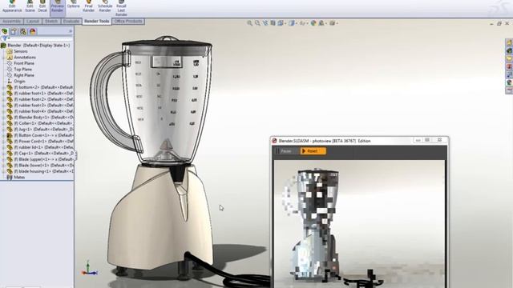
Task: Open the Display Style dropdown arrow
Action: (x=296, y=23)
